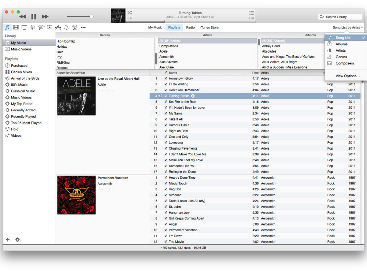Viewport: 367px width, 272px height.
Task: Uncheck the Don't You Remember checkbox
Action: tap(166, 90)
